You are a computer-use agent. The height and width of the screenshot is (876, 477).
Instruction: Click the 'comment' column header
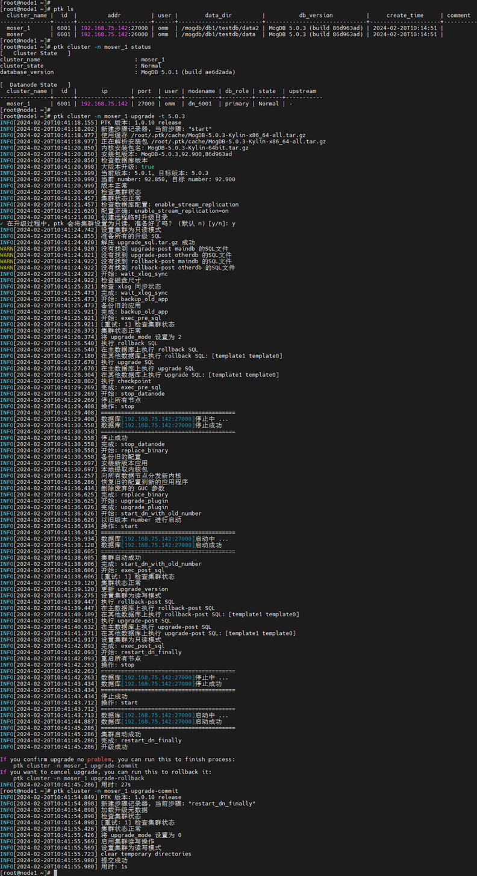pyautogui.click(x=459, y=16)
